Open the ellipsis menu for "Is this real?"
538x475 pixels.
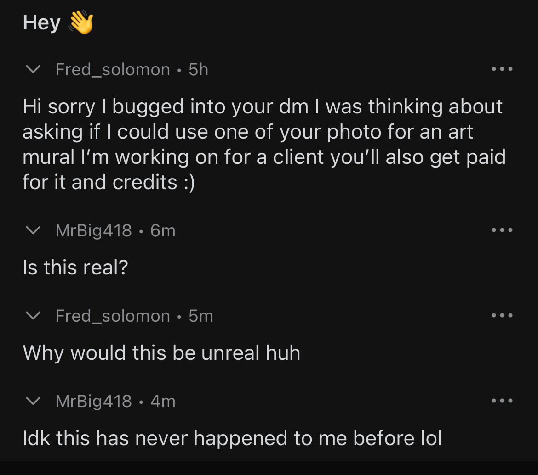502,230
